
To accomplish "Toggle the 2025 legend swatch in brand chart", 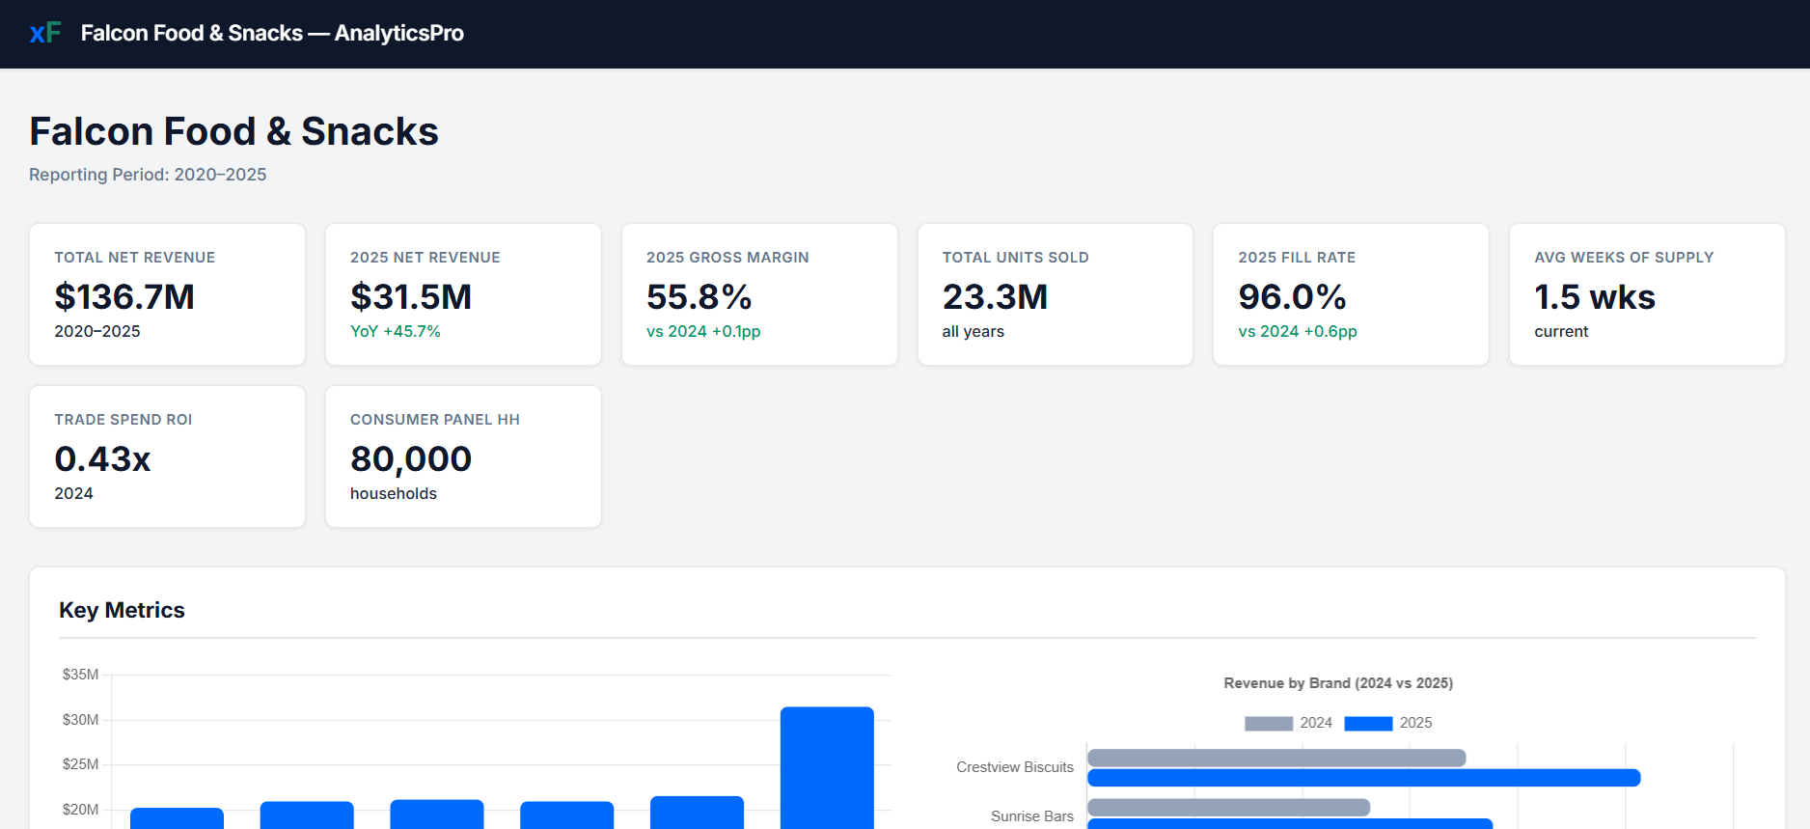I will (x=1368, y=724).
